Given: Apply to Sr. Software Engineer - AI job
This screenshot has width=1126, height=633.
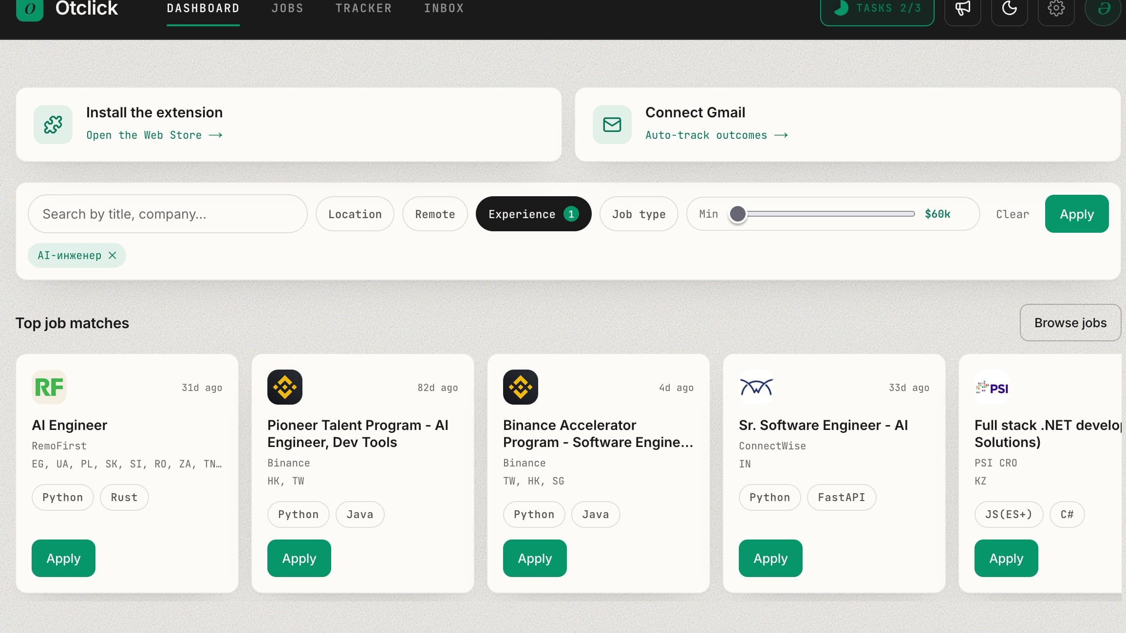Looking at the screenshot, I should click(x=770, y=558).
